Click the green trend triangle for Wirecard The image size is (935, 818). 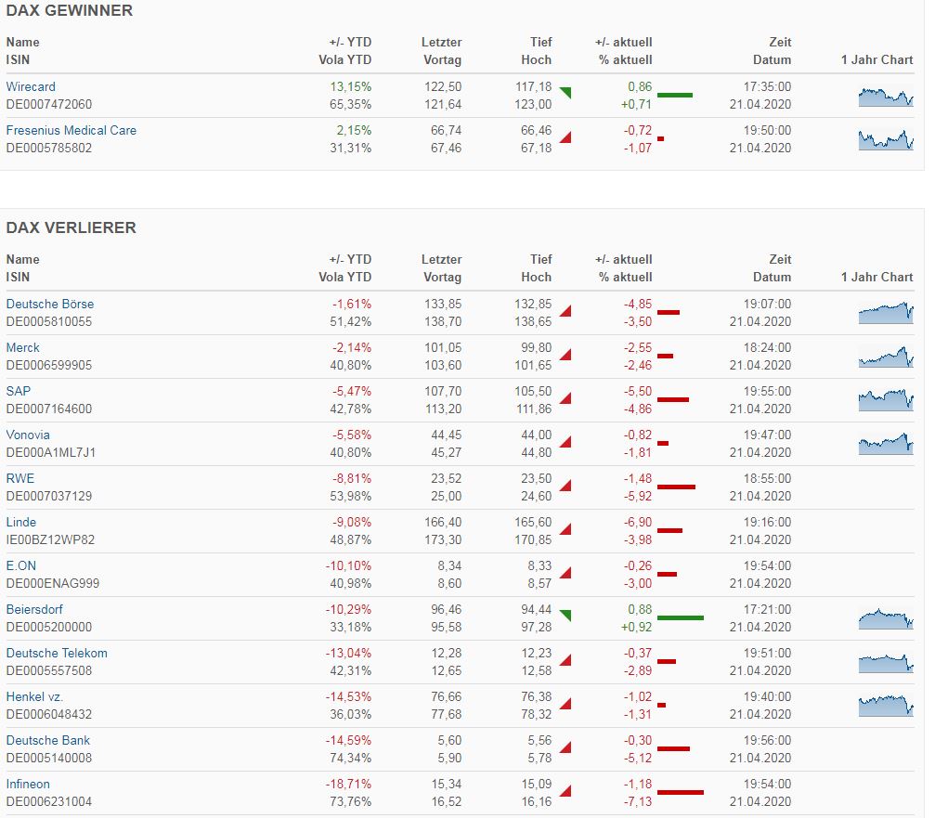point(566,92)
